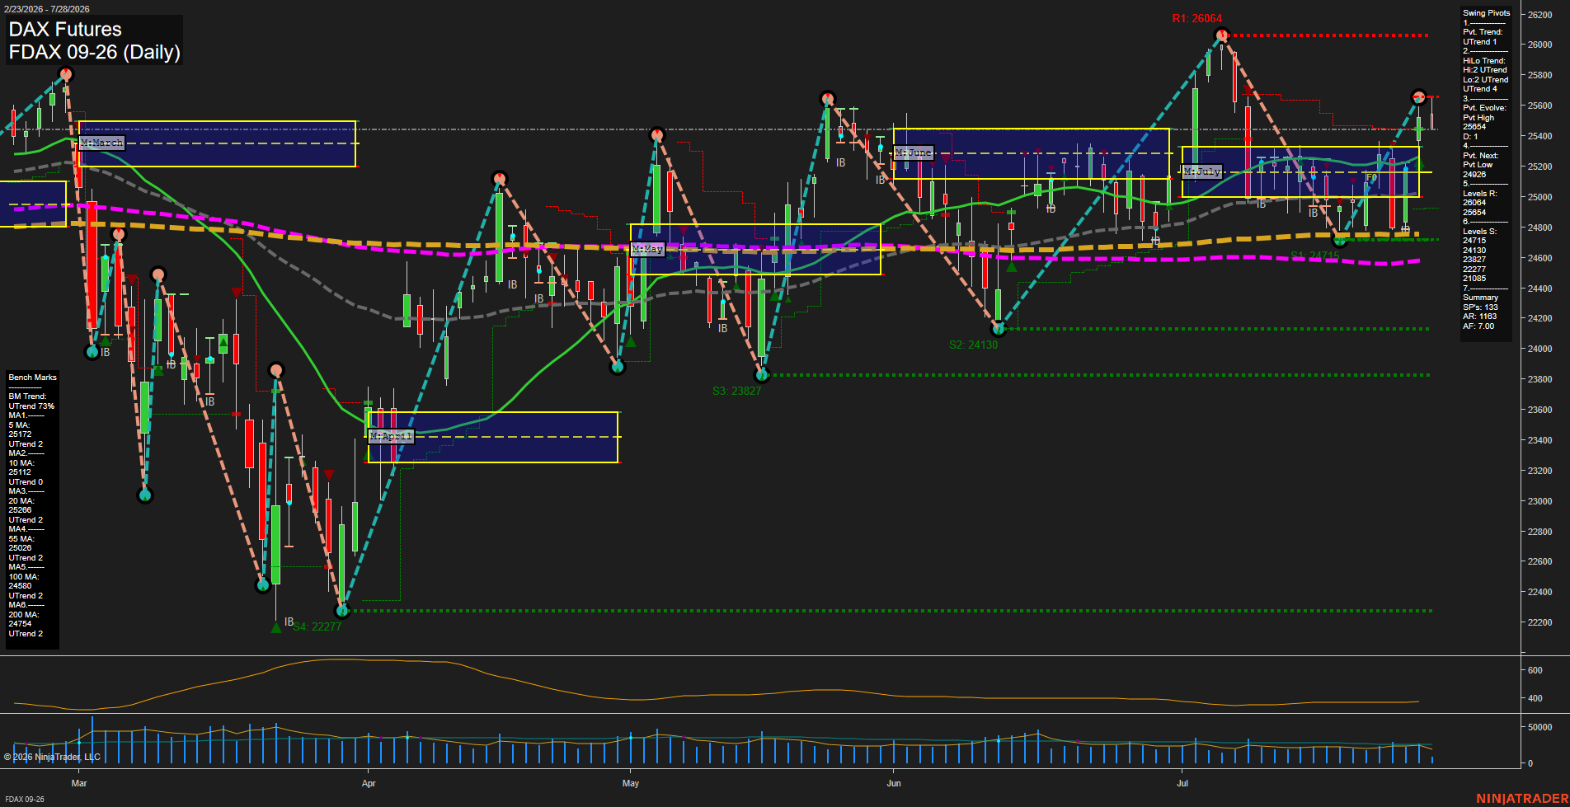The width and height of the screenshot is (1570, 807).
Task: Click the 26200 price axis label
Action: (x=1540, y=15)
